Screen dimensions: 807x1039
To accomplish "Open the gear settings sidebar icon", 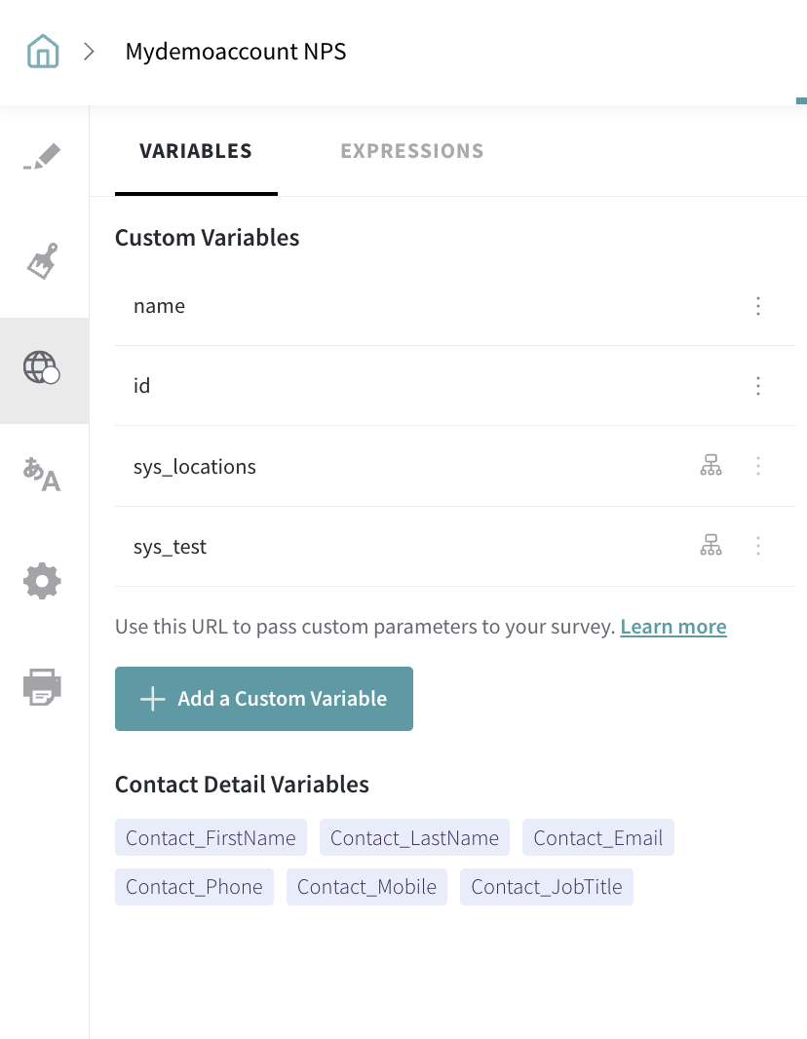I will (x=42, y=582).
